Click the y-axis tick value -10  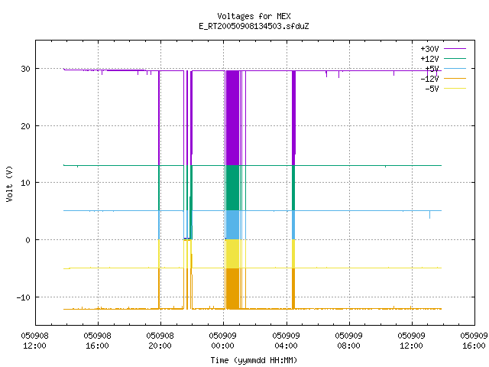pos(24,297)
